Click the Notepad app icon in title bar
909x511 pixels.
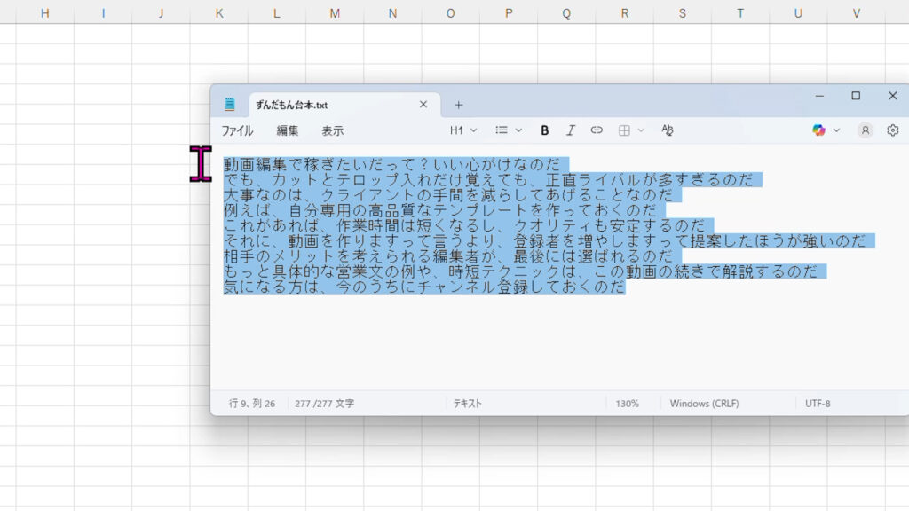[230, 105]
